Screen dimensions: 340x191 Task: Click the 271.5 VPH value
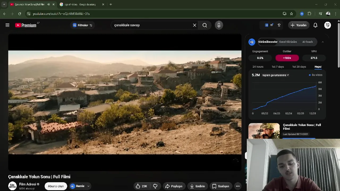click(314, 58)
